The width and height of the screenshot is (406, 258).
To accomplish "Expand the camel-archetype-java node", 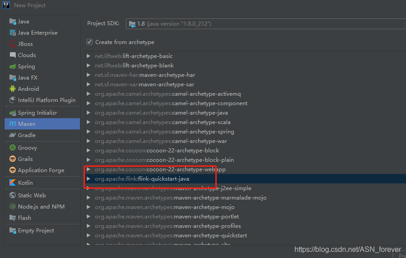I will (89, 112).
